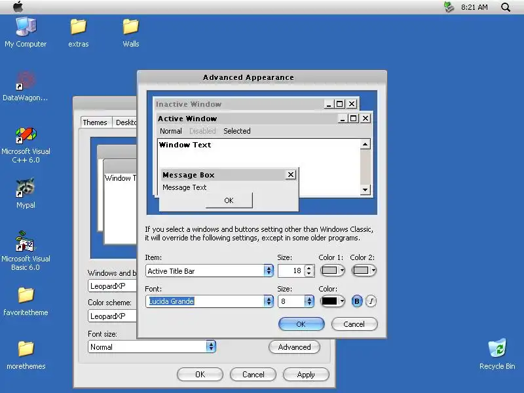Open the Font dropdown showing Lucida Grande

click(209, 301)
